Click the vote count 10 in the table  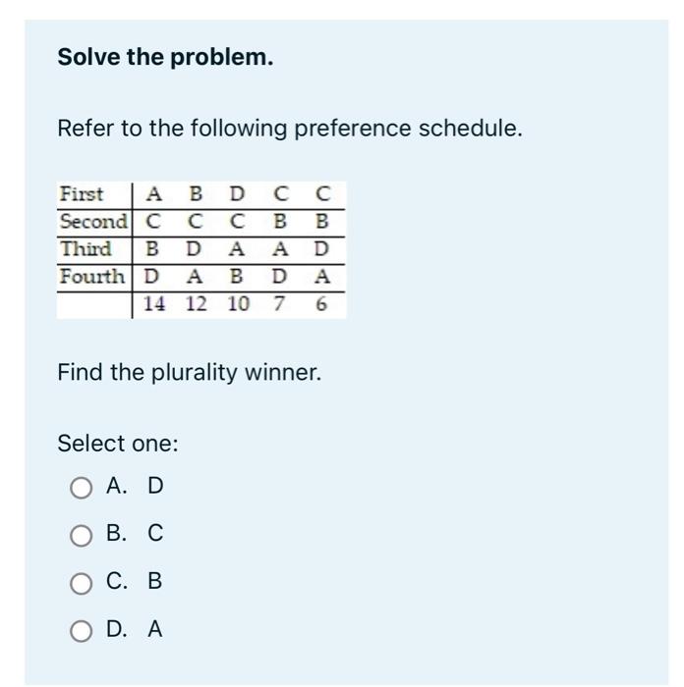pyautogui.click(x=238, y=304)
